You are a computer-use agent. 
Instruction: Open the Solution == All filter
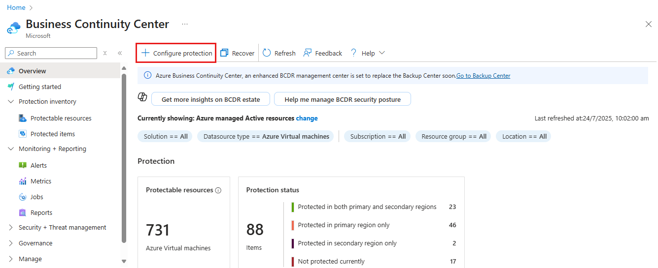[166, 136]
